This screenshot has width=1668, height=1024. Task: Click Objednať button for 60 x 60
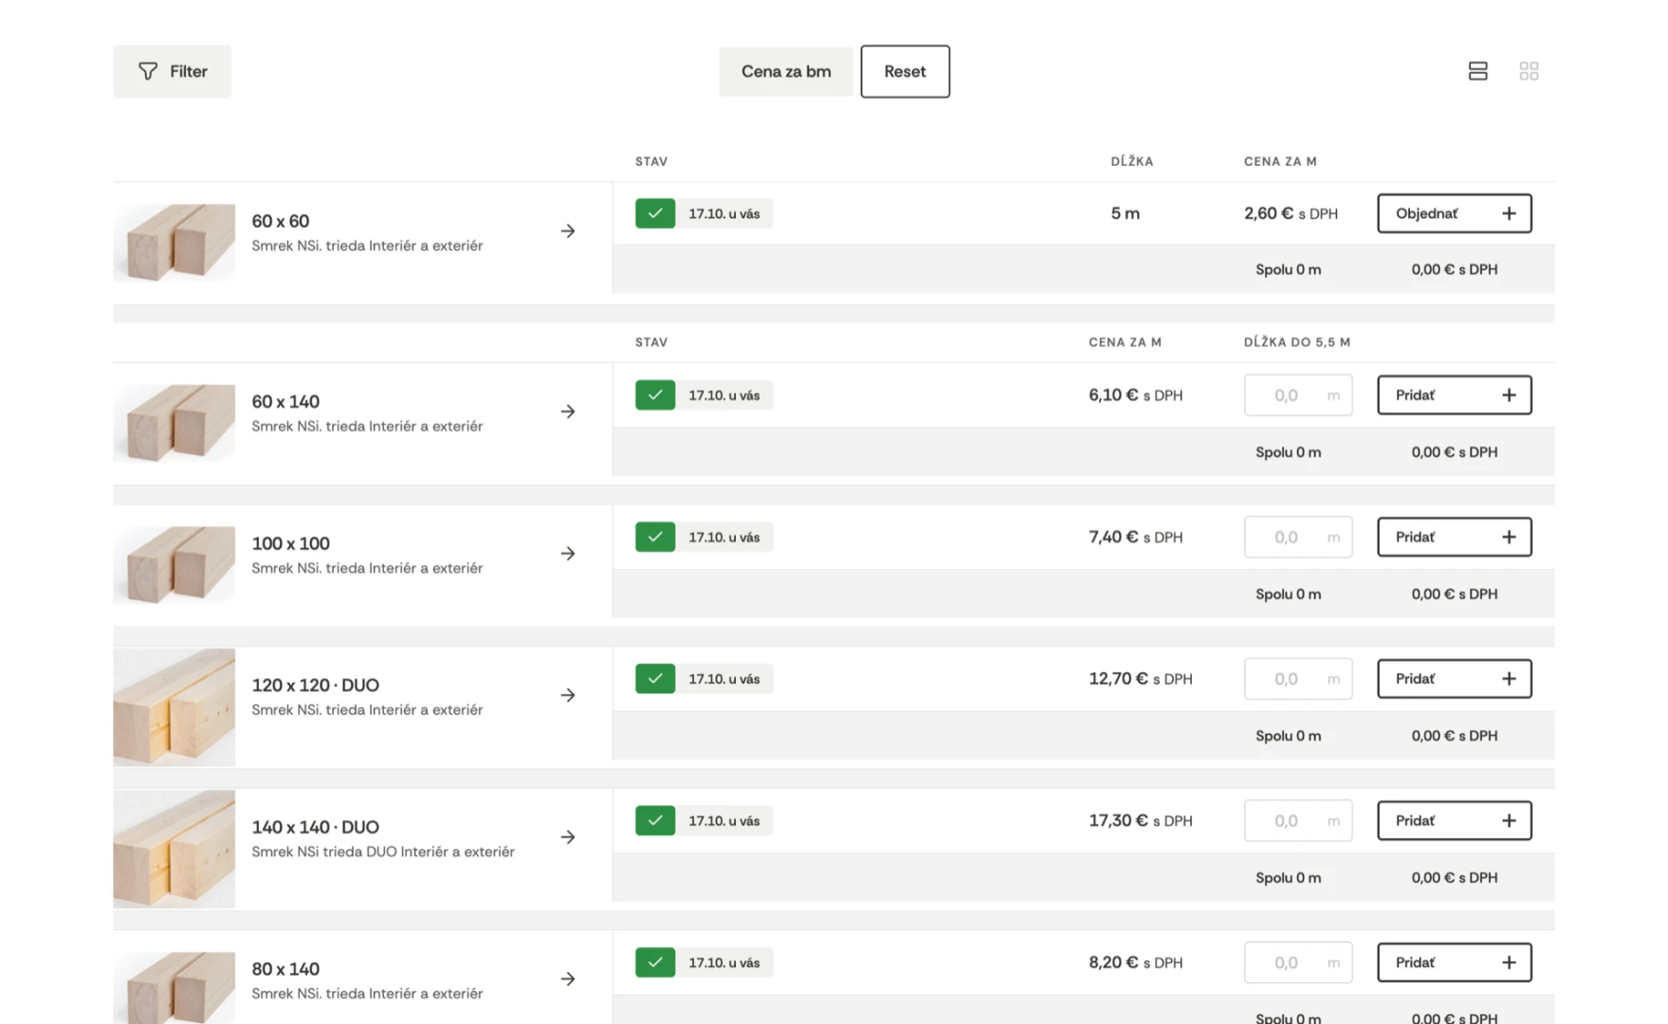[x=1454, y=213]
